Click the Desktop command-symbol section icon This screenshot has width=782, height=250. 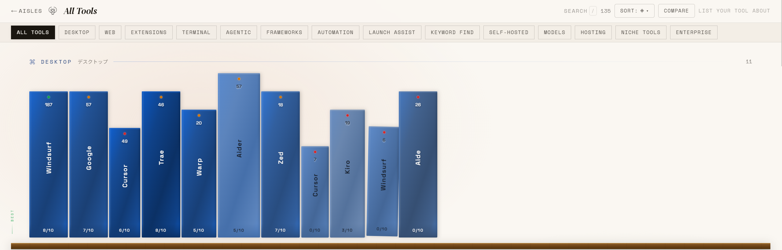(32, 62)
